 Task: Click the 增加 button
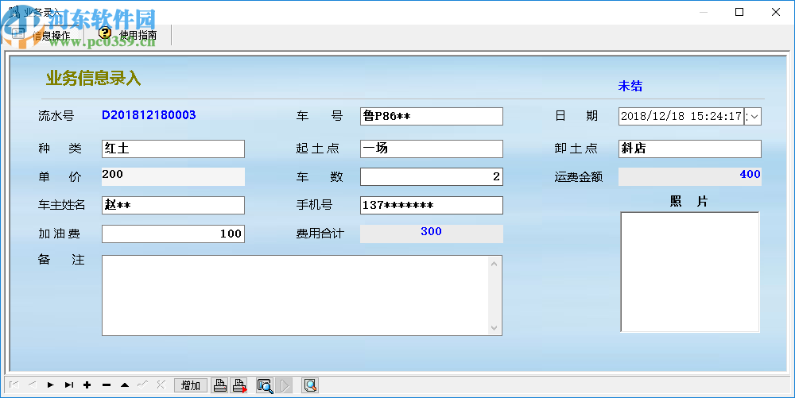pos(191,385)
